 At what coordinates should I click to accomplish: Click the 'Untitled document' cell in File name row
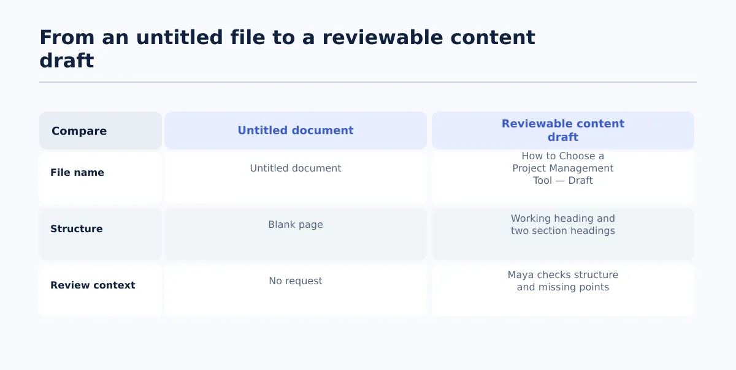(296, 178)
